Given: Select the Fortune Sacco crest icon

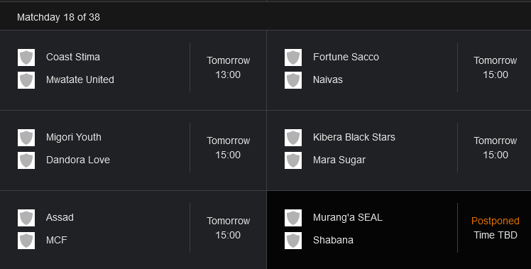Looking at the screenshot, I should pyautogui.click(x=293, y=57).
